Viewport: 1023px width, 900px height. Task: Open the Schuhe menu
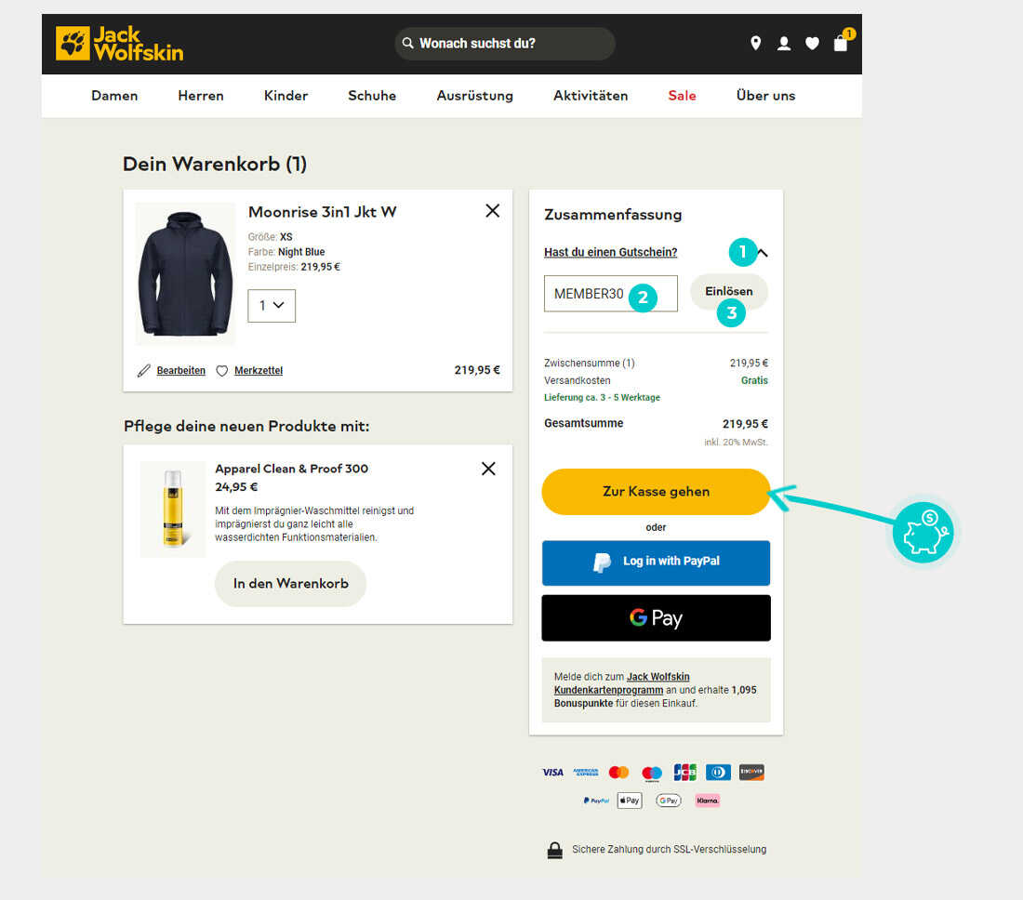tap(372, 95)
